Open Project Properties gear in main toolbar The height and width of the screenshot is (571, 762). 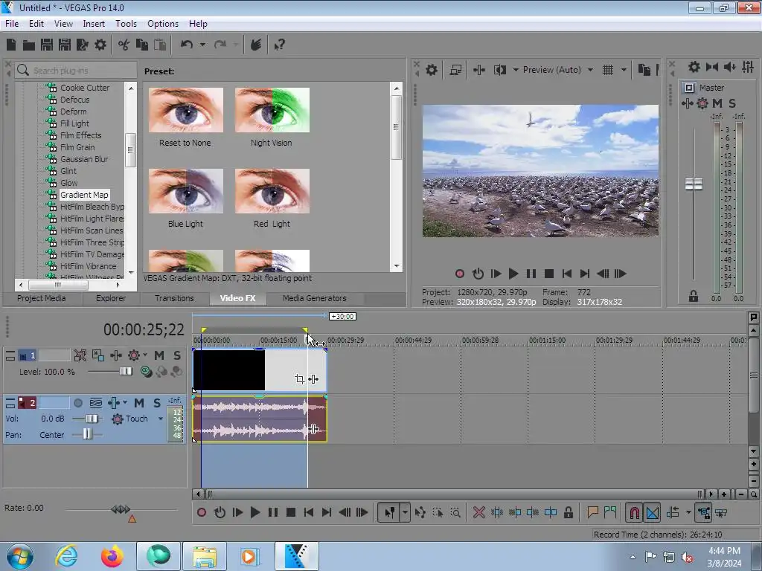coord(100,45)
